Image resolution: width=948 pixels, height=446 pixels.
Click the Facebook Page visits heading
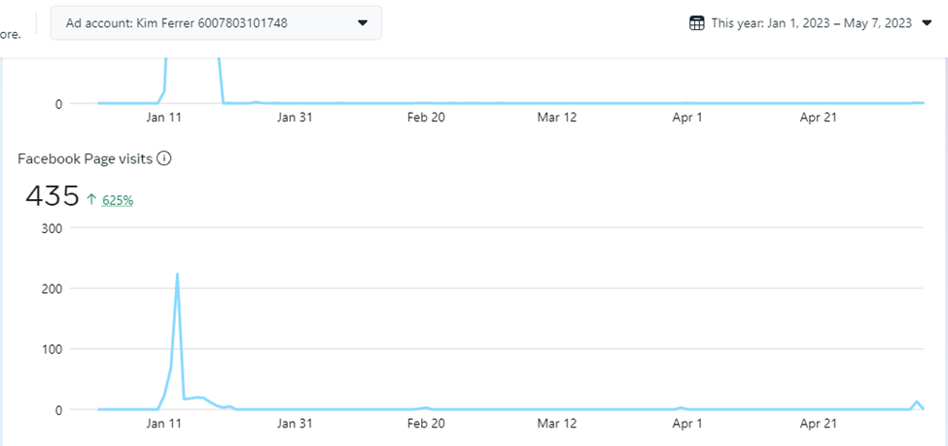tap(86, 158)
